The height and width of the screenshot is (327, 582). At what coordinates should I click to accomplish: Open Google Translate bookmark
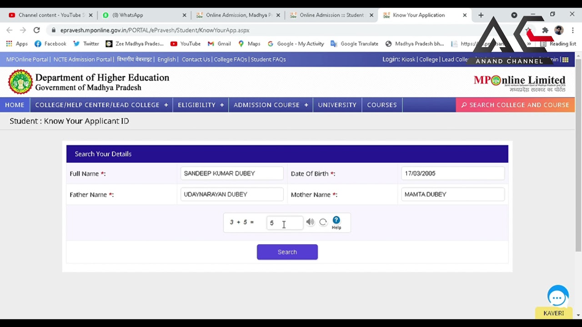point(354,44)
